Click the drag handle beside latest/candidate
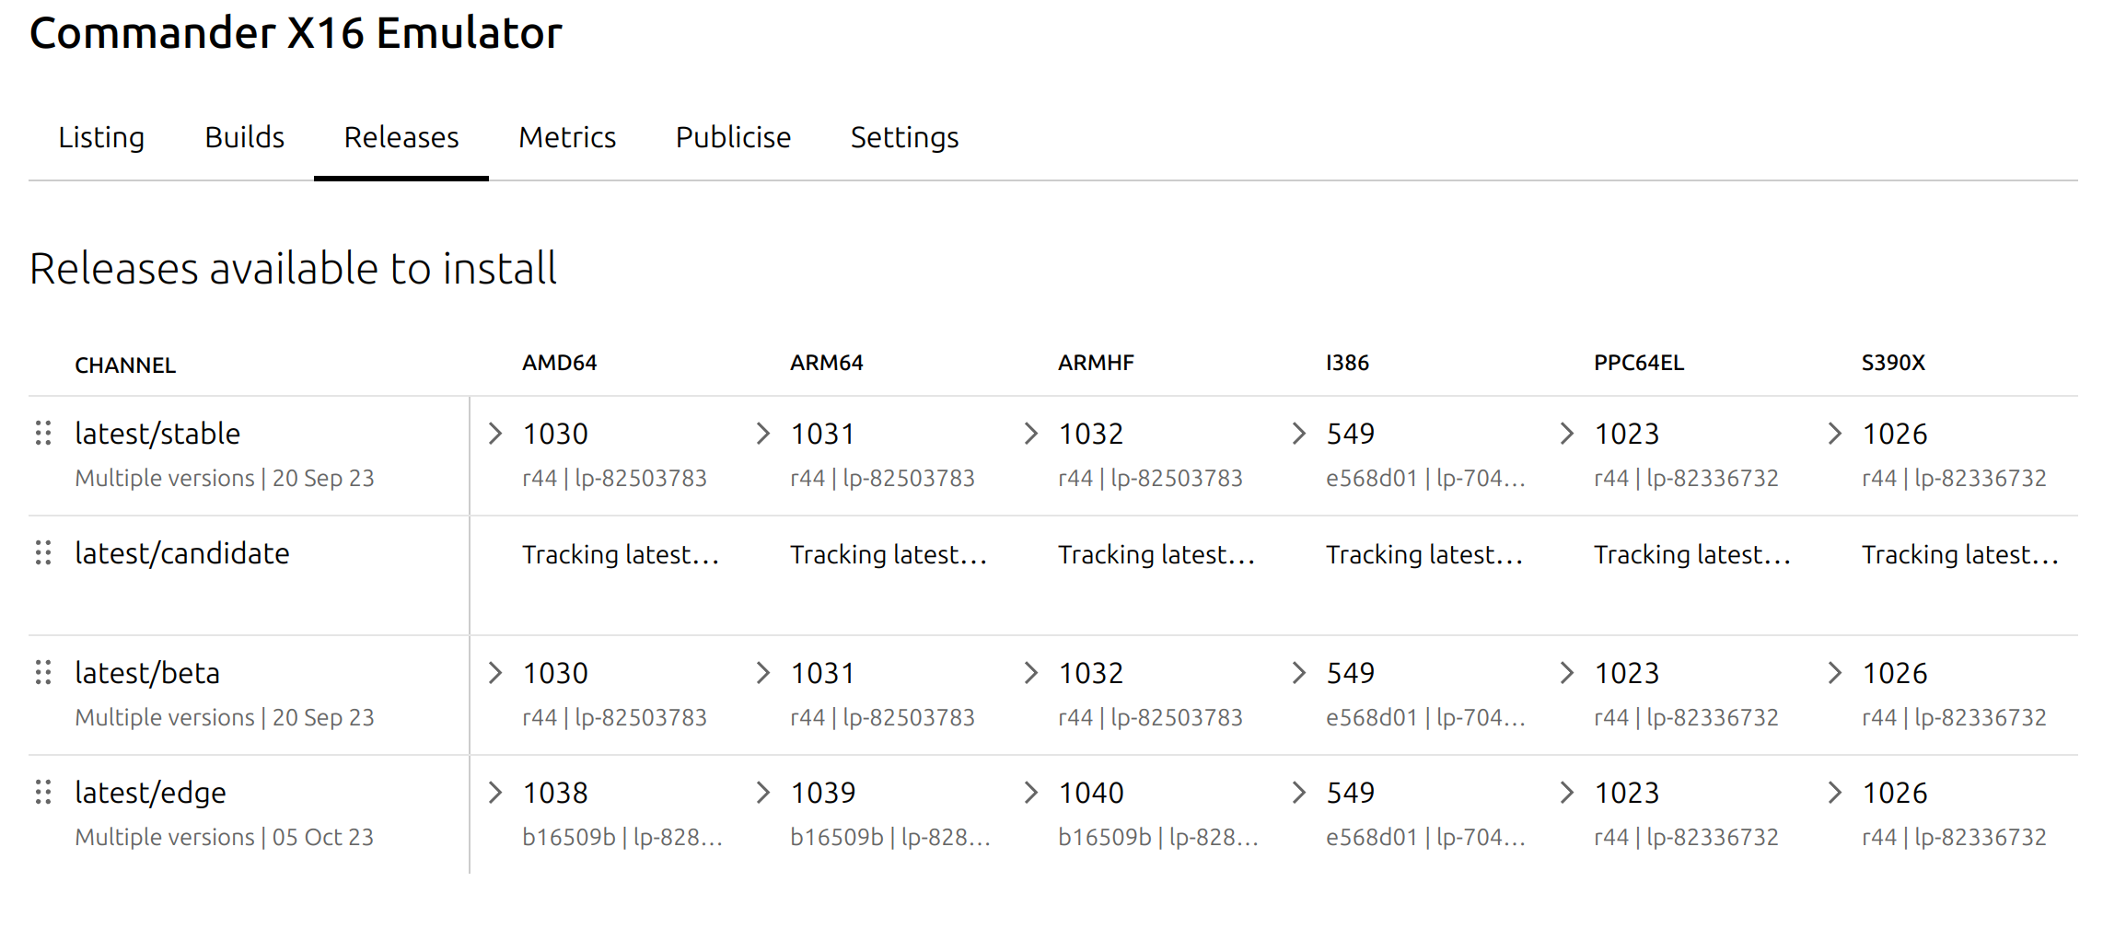Viewport: 2103px width, 928px height. click(x=42, y=553)
